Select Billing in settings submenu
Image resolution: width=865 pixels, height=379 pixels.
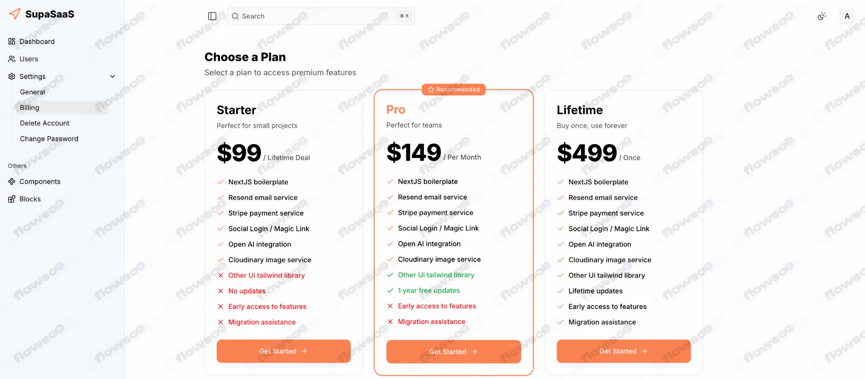pyautogui.click(x=30, y=108)
